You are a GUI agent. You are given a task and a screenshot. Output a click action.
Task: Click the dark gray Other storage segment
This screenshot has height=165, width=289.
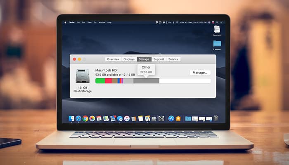146,81
